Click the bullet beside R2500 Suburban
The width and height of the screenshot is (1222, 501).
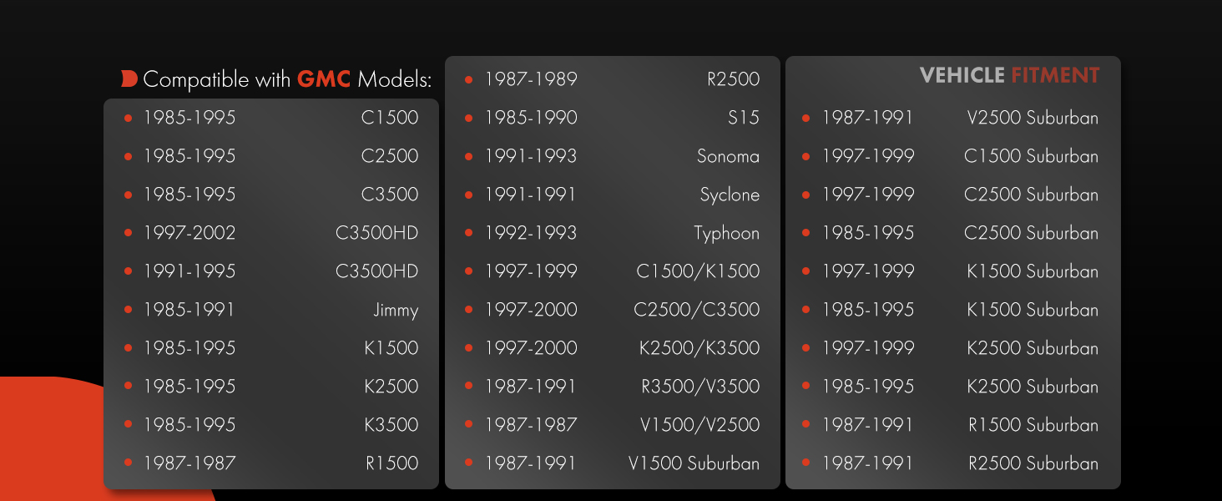tap(806, 463)
